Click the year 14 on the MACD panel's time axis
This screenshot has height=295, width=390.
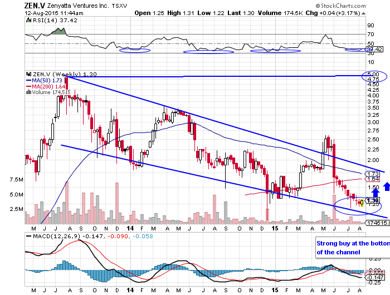point(130,290)
